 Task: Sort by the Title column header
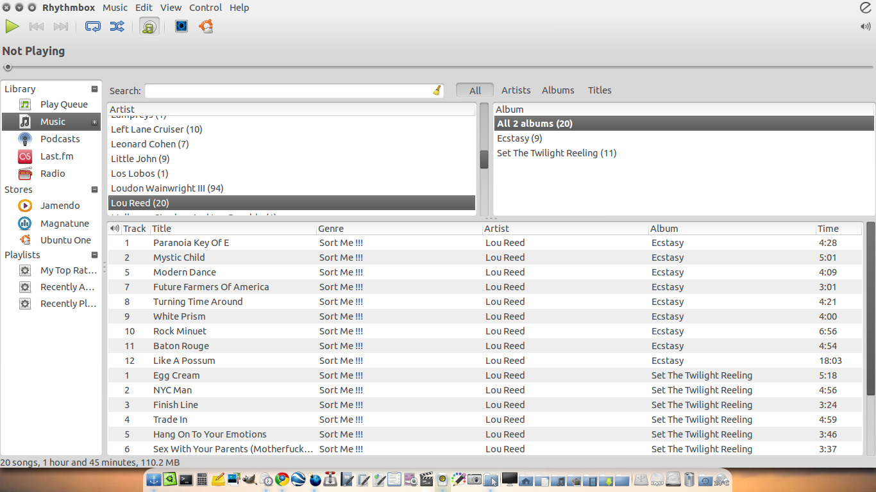pos(233,229)
